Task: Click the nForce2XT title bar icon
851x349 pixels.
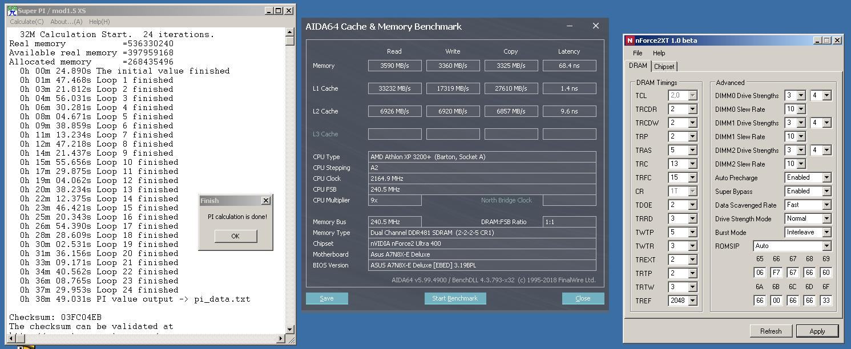Action: pos(630,40)
